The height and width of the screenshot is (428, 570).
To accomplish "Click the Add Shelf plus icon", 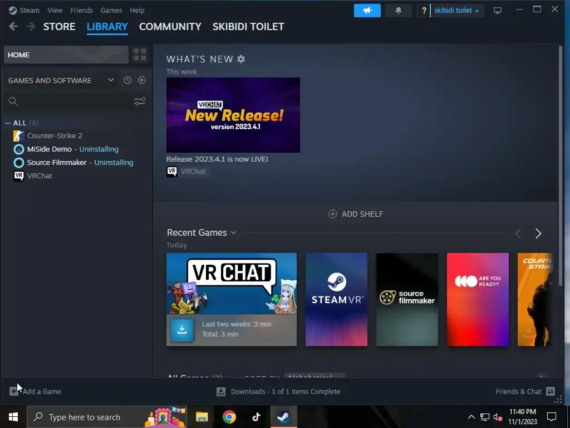I will (333, 214).
